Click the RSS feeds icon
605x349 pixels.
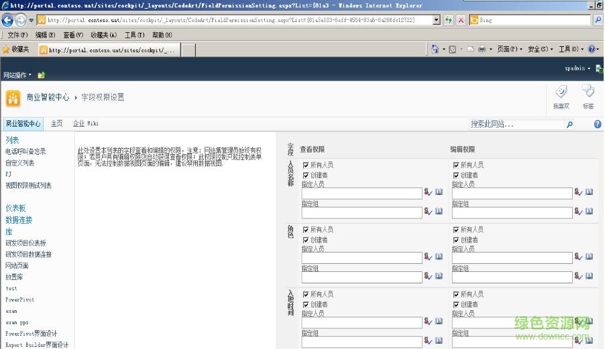453,50
